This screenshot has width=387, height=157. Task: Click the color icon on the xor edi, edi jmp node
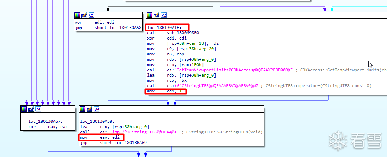point(78,15)
